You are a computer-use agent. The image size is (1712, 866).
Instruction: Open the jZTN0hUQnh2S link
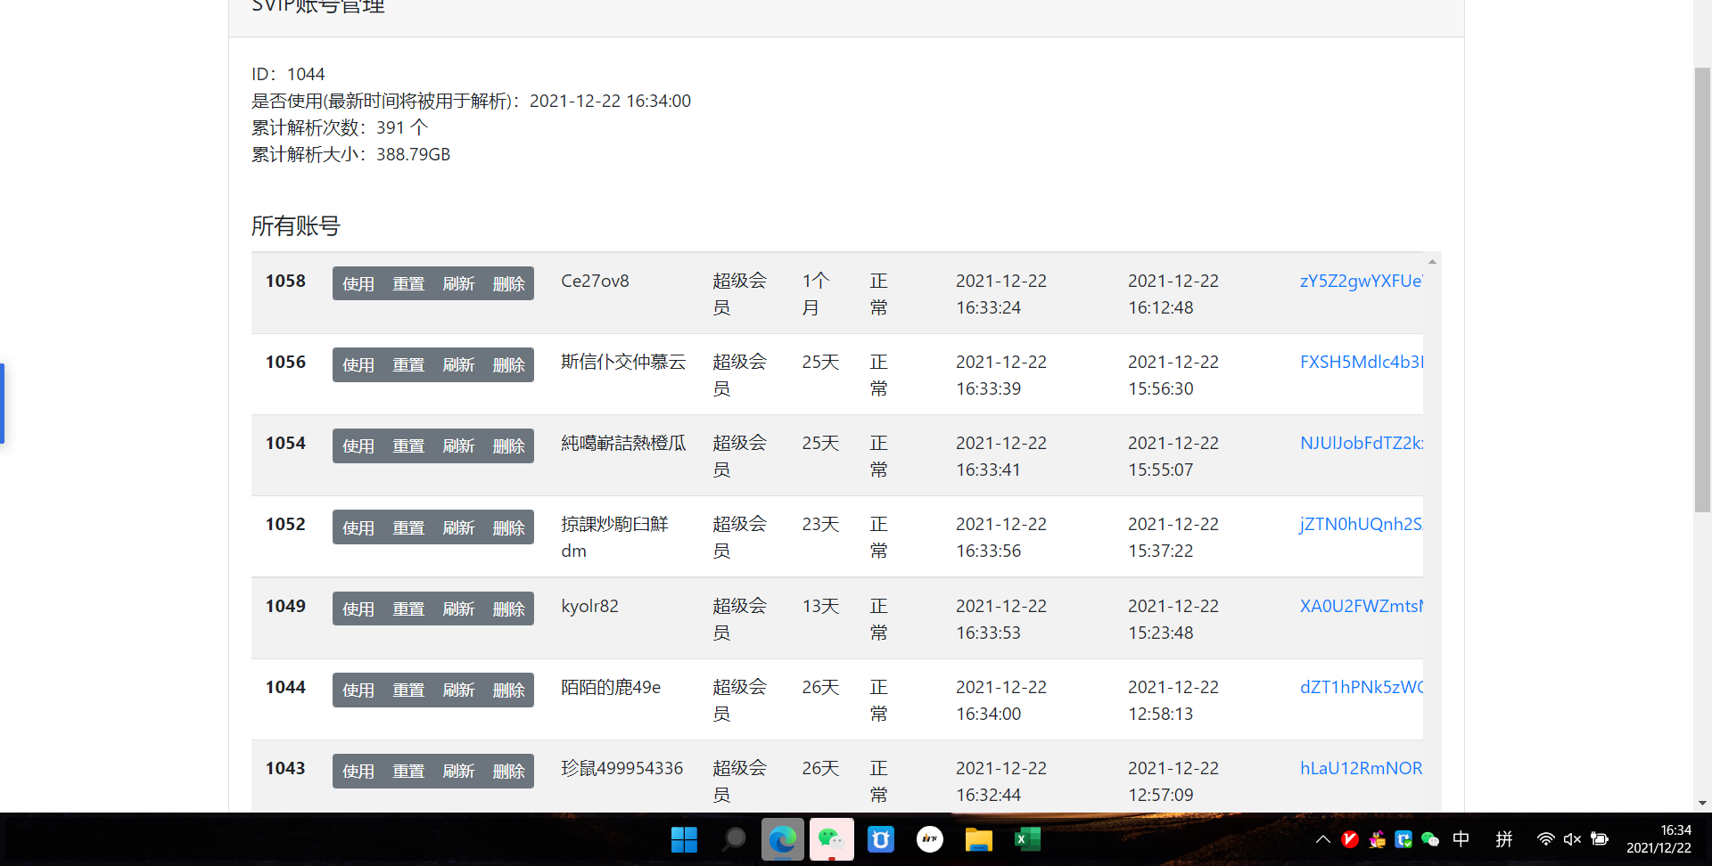[1362, 524]
